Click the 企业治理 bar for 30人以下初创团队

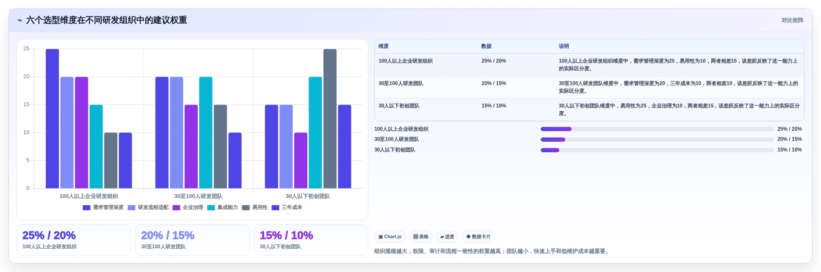301,160
